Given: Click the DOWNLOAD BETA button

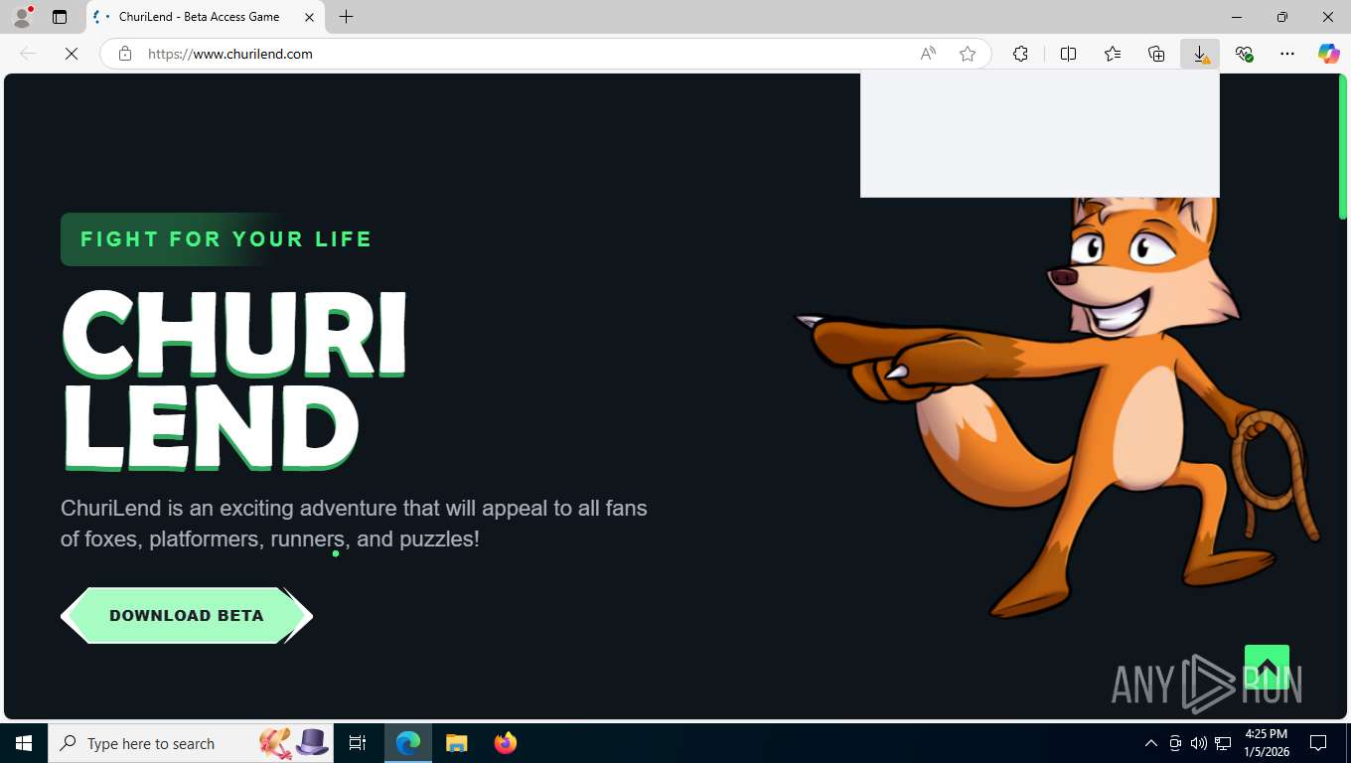Looking at the screenshot, I should (187, 616).
